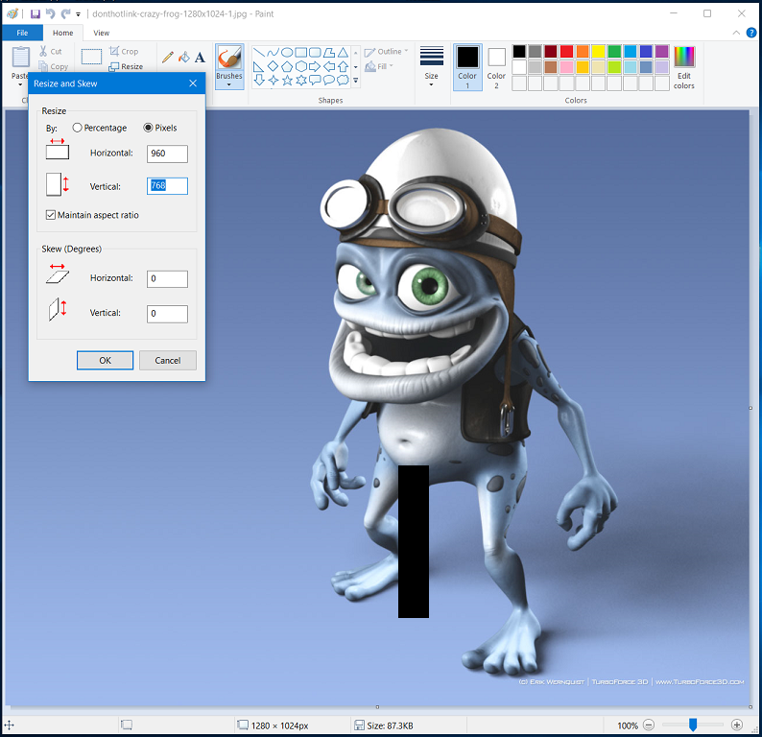Click the zoom slider handle
Screen dimensions: 762x737
click(693, 725)
